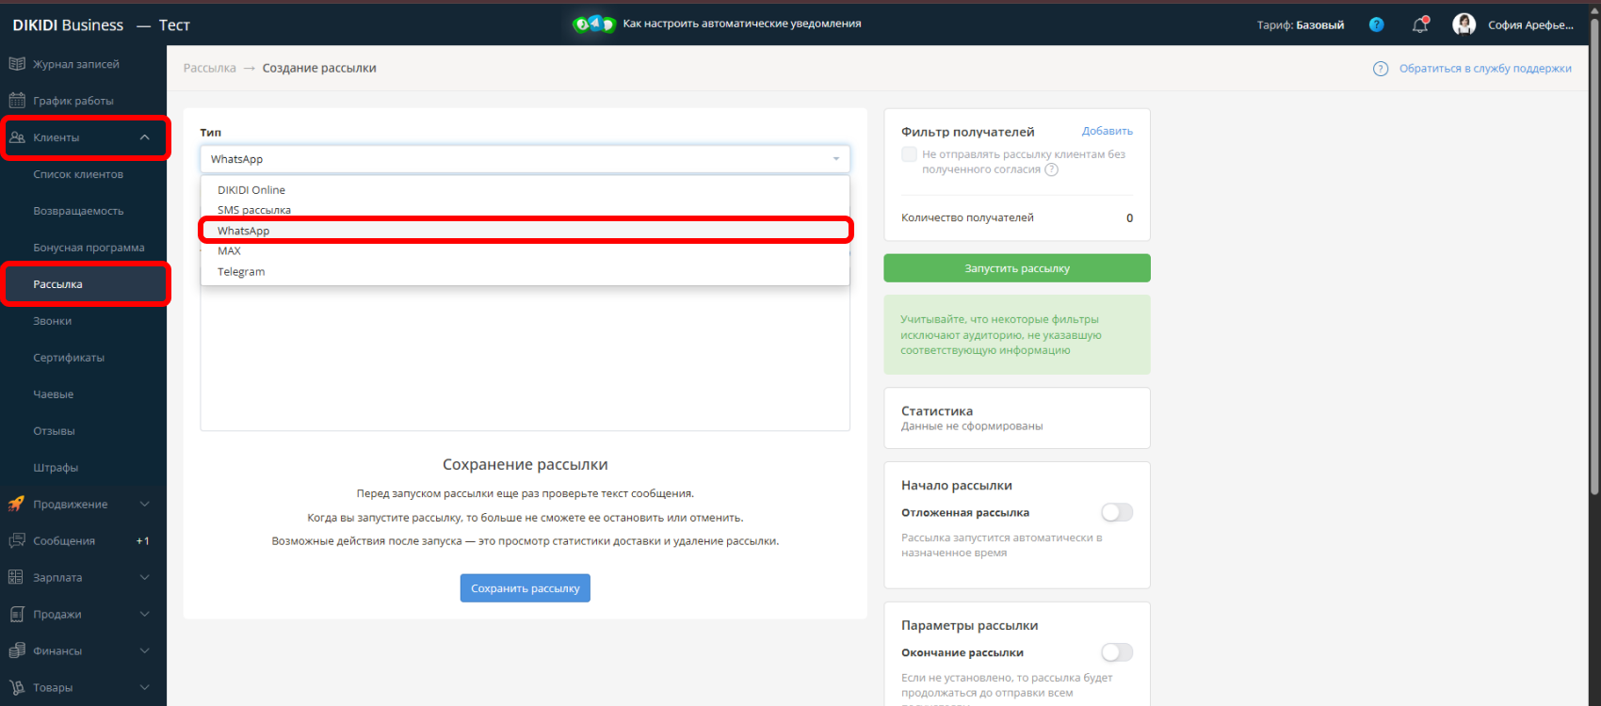Open the notifications bell icon

tap(1420, 25)
